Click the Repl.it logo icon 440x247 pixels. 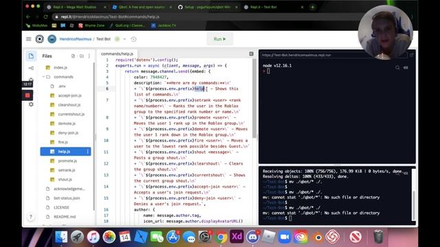point(40,39)
